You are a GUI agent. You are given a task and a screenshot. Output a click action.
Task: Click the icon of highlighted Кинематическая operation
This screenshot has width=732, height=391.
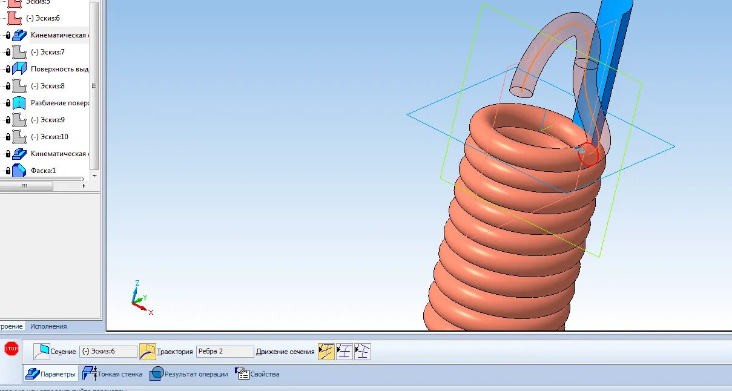pyautogui.click(x=19, y=35)
